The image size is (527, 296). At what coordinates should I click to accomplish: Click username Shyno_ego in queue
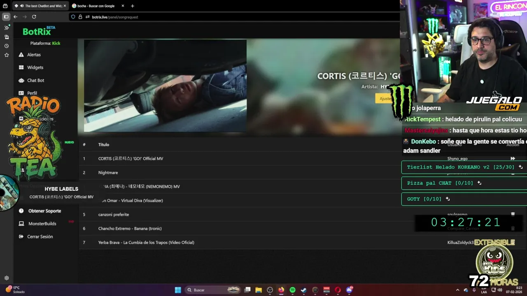(457, 159)
